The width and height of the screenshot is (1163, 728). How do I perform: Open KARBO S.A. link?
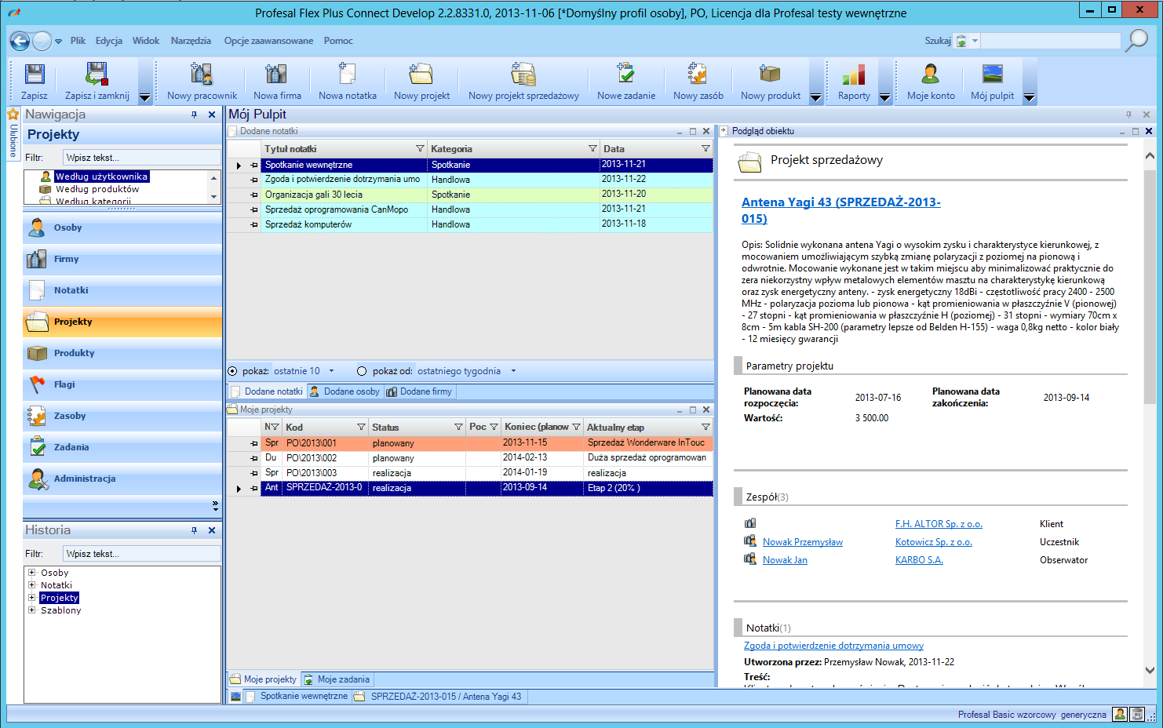[x=919, y=560]
